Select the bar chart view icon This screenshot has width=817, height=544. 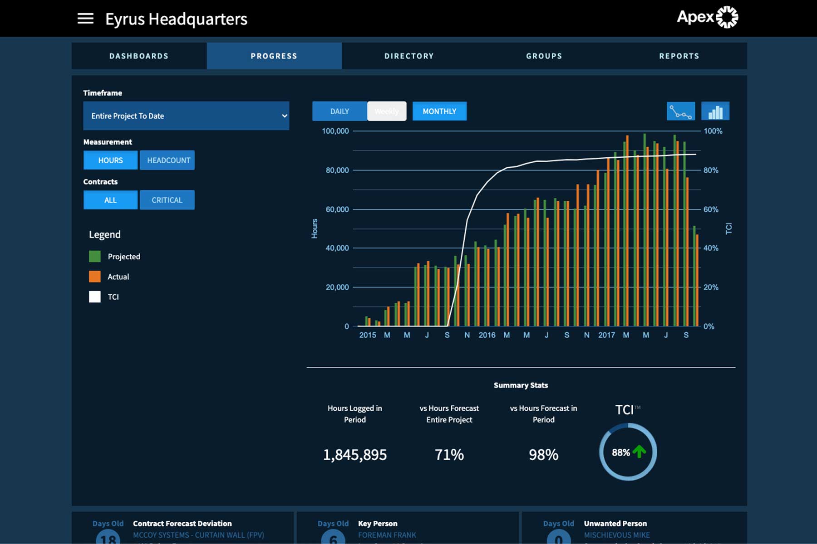[716, 111]
